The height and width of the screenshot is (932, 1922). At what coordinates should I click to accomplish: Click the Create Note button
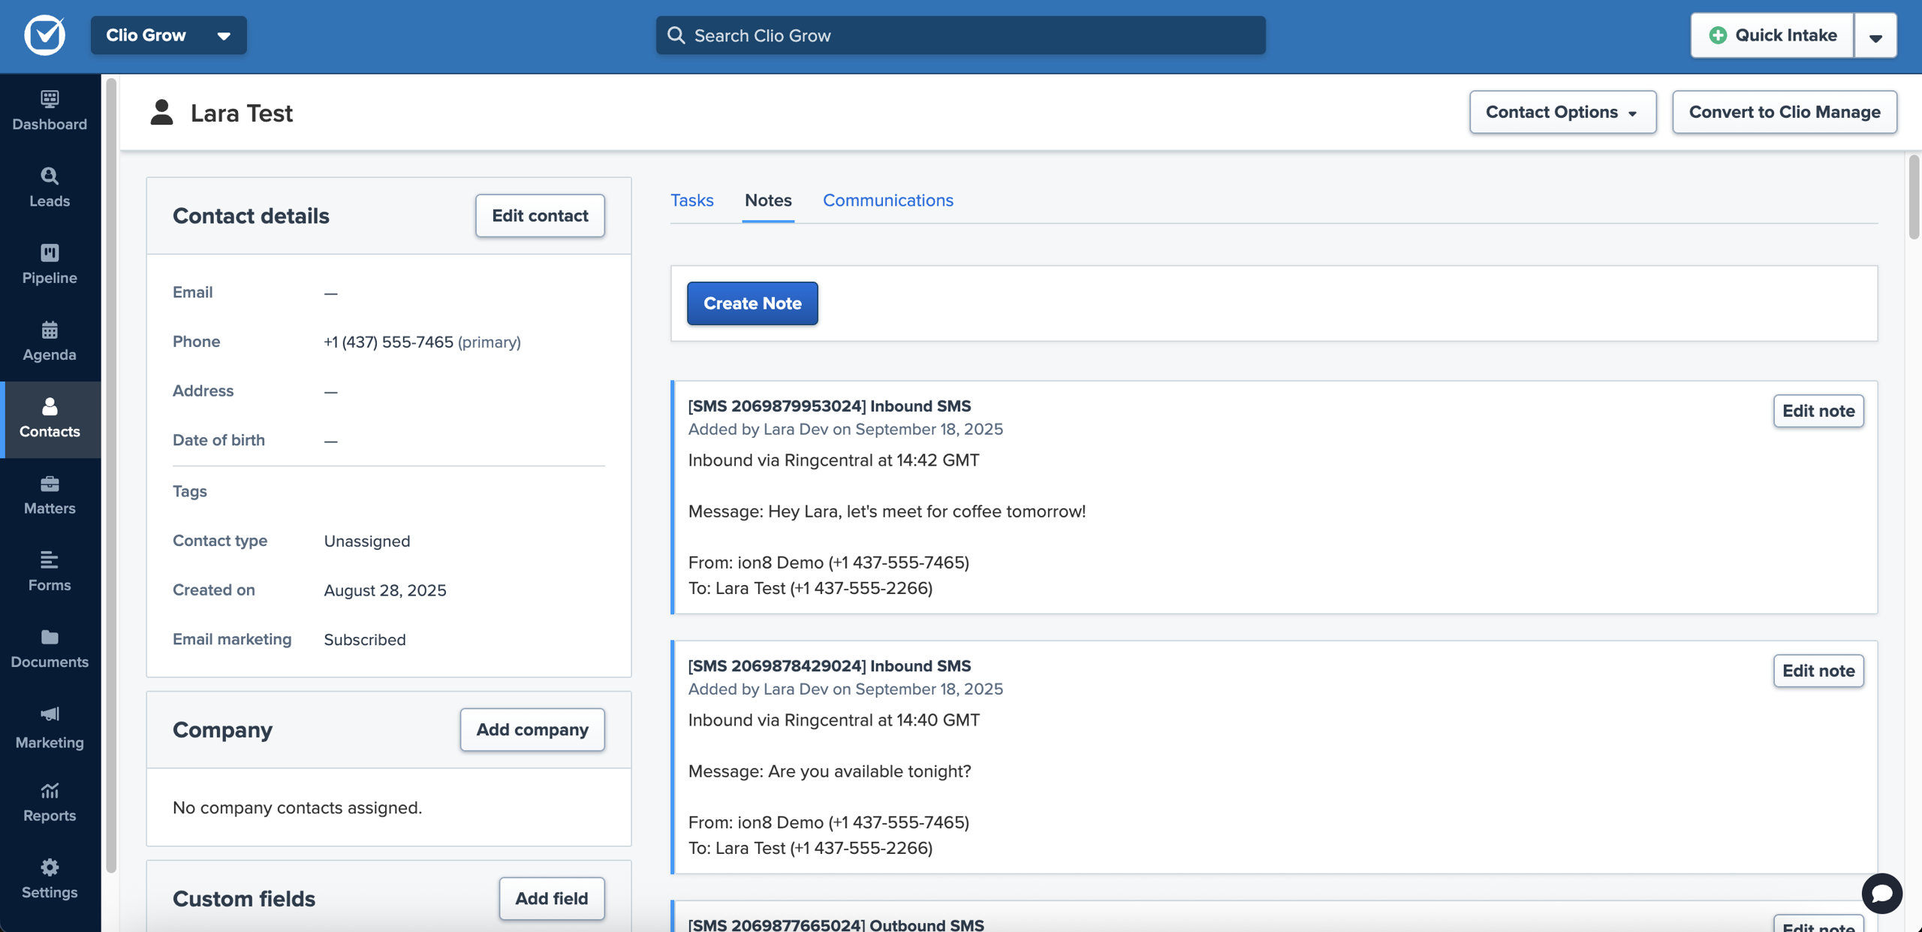(752, 303)
